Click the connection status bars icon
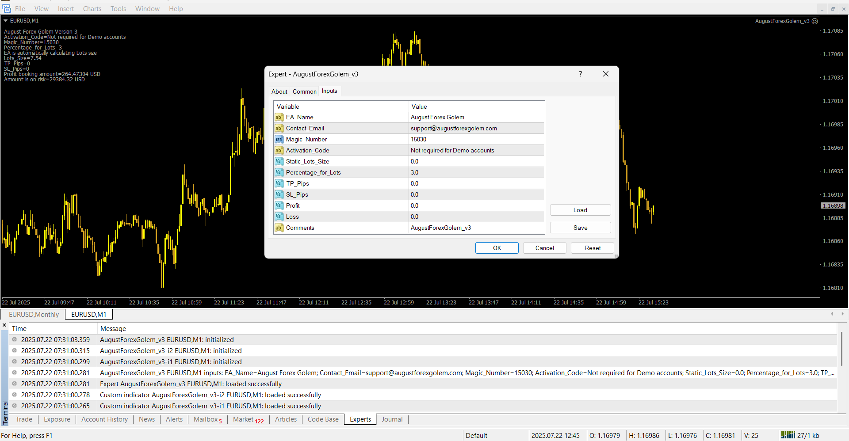Image resolution: width=849 pixels, height=441 pixels. point(788,435)
